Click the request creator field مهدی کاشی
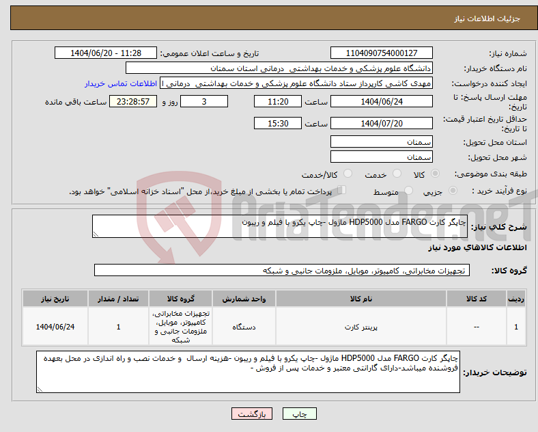 tap(296, 83)
